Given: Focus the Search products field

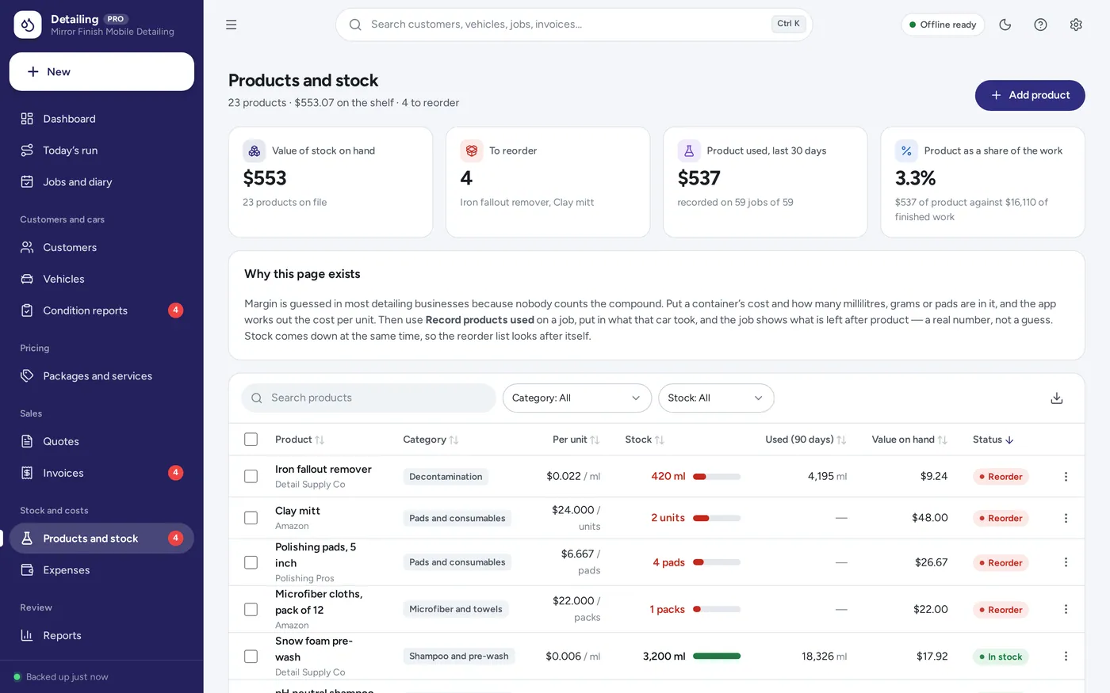Looking at the screenshot, I should (369, 398).
